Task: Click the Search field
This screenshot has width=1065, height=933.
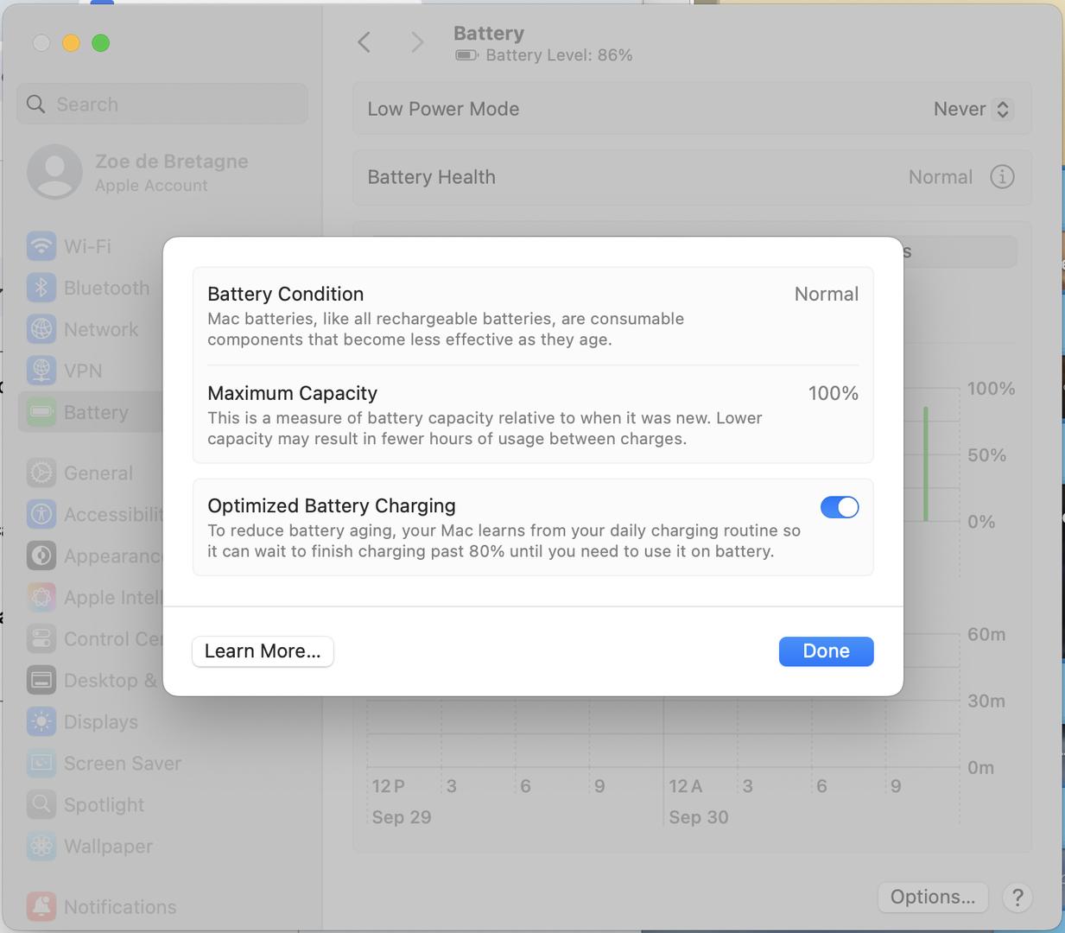Action: [162, 105]
